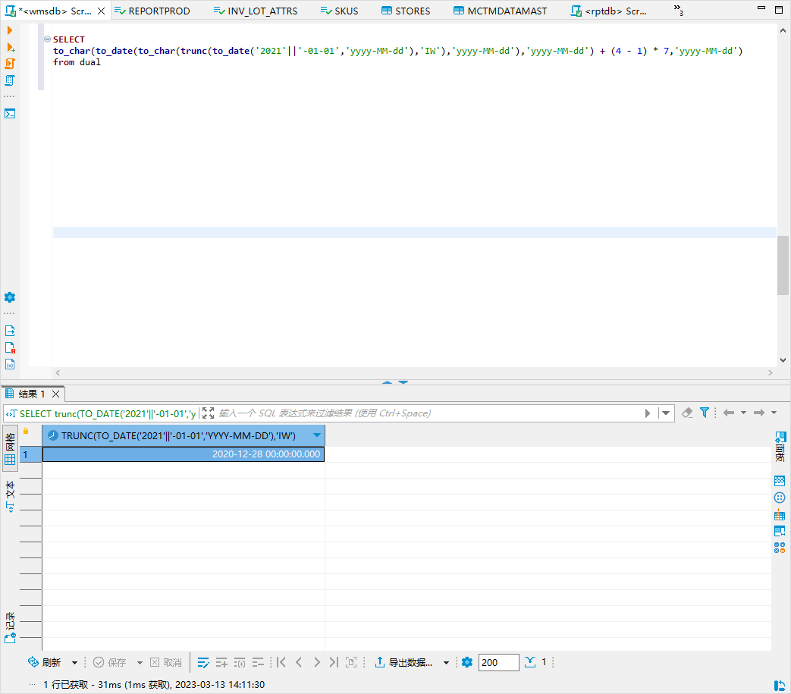This screenshot has height=694, width=791.
Task: Show explain execution plan icon
Action: [10, 80]
